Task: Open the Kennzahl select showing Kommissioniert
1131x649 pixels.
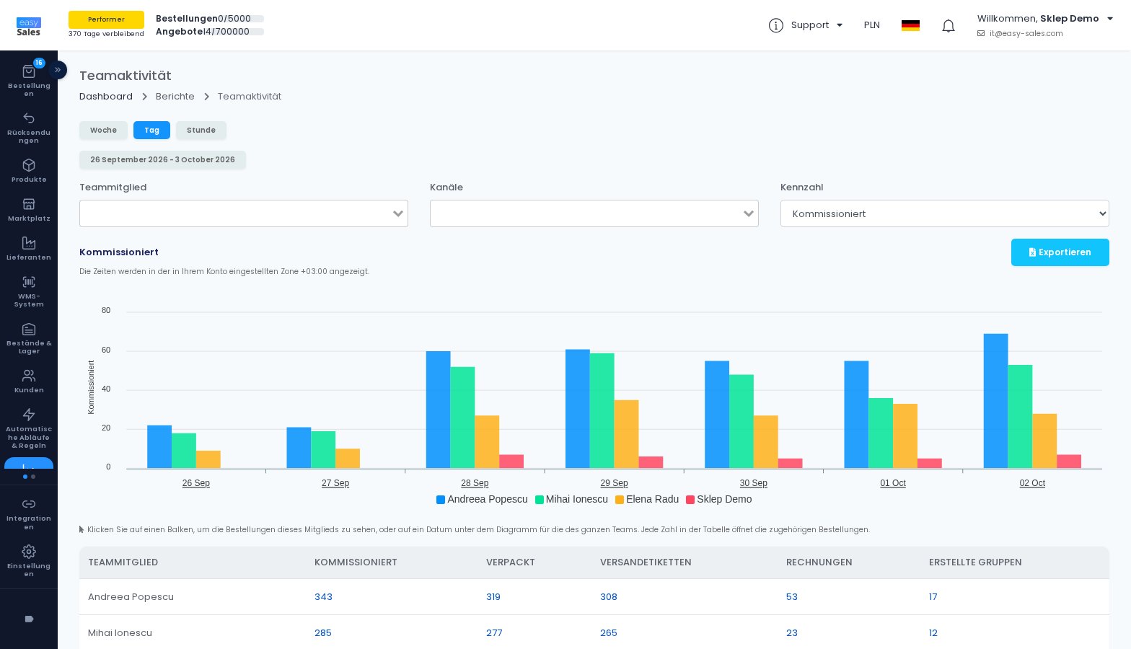Action: click(945, 213)
